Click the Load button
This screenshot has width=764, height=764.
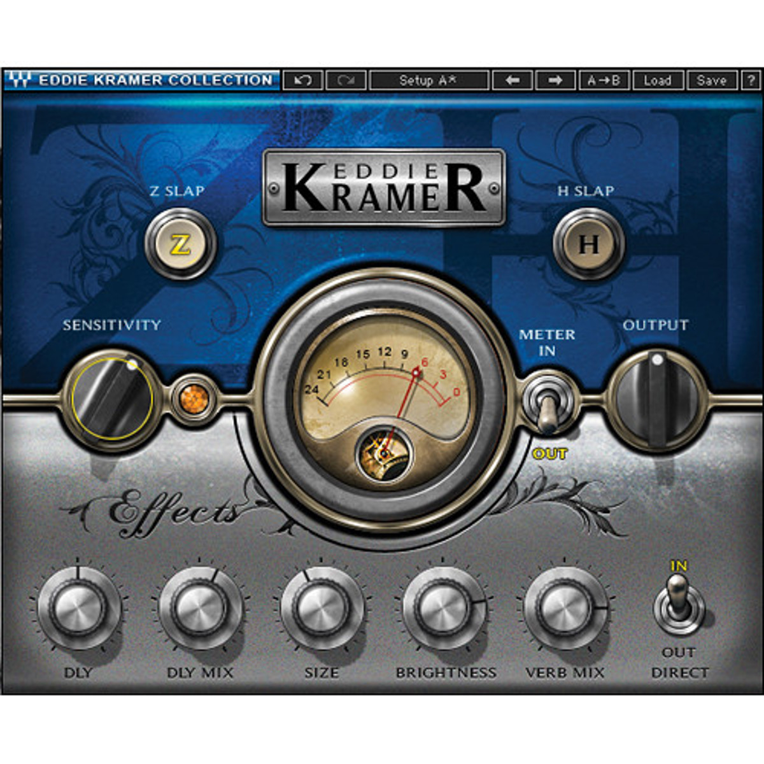point(658,80)
